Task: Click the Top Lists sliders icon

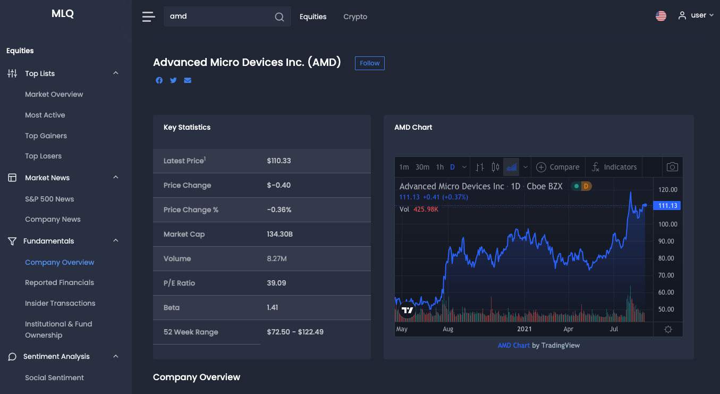Action: coord(12,73)
